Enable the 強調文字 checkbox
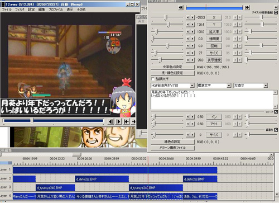 coord(153,79)
